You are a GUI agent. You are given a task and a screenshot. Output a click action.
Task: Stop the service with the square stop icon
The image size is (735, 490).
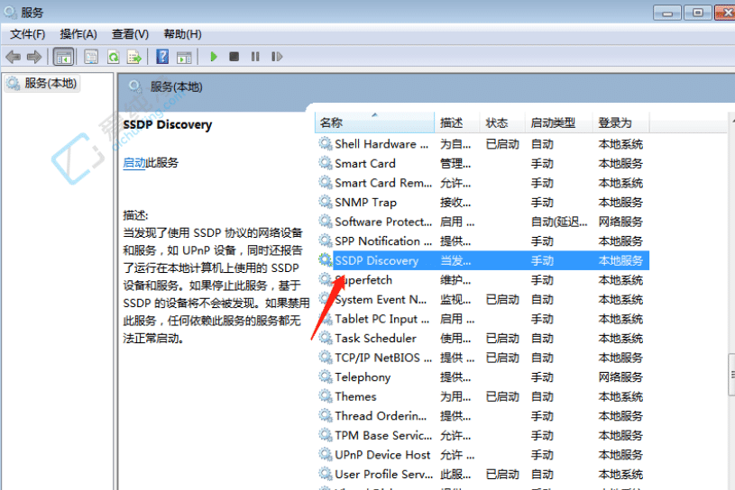tap(234, 57)
